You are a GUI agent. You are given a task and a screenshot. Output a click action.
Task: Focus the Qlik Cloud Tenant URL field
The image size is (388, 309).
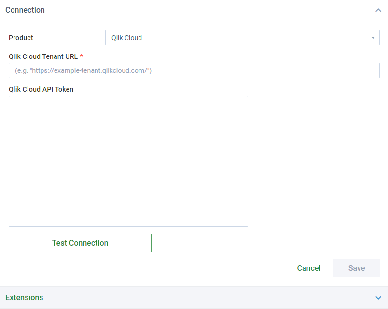pyautogui.click(x=194, y=70)
